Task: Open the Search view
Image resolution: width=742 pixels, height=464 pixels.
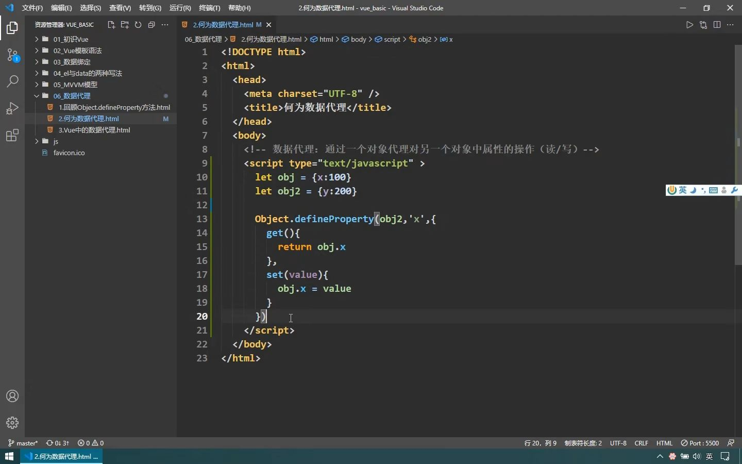Action: pos(12,81)
